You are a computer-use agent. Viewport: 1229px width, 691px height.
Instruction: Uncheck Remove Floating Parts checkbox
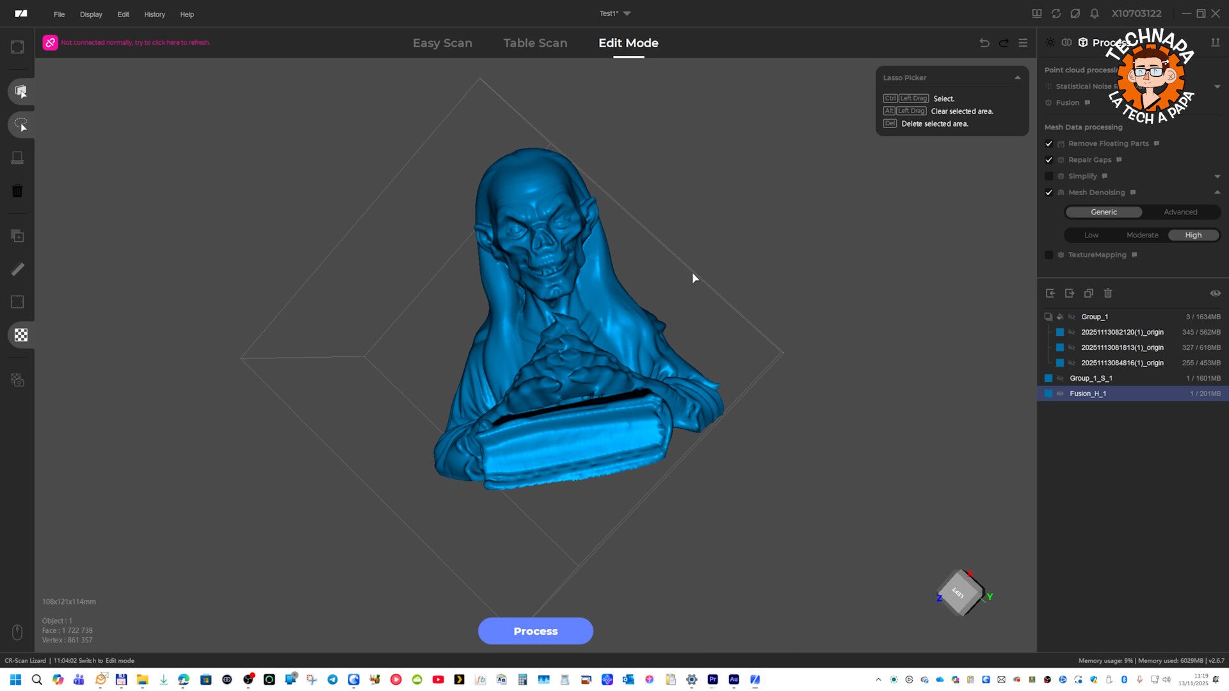1048,143
